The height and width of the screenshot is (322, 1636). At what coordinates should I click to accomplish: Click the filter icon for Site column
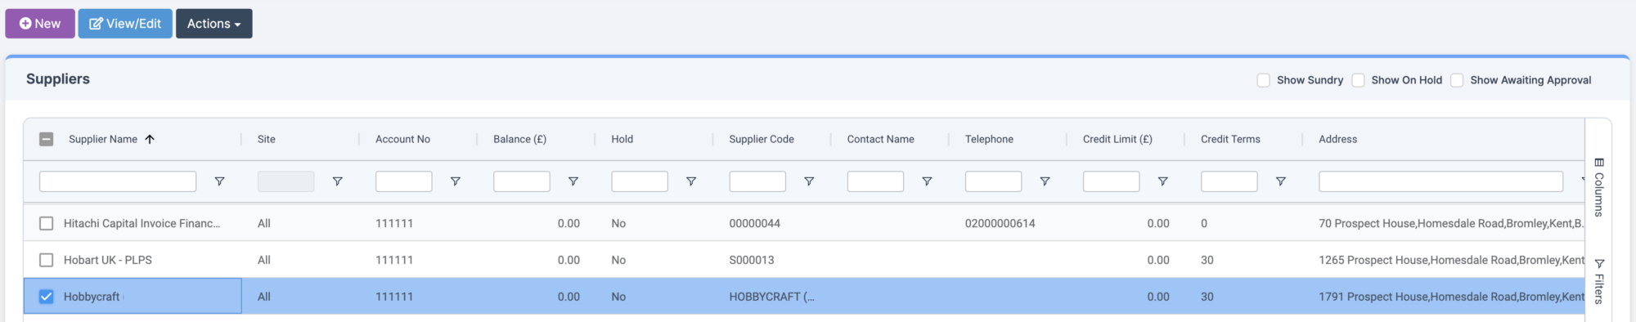[x=337, y=181]
